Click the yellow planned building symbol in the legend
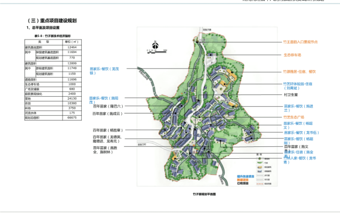This screenshot has height=215, width=340. click(x=259, y=167)
